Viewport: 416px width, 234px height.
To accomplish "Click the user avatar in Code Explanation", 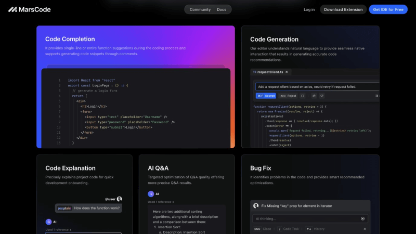I will [119, 199].
